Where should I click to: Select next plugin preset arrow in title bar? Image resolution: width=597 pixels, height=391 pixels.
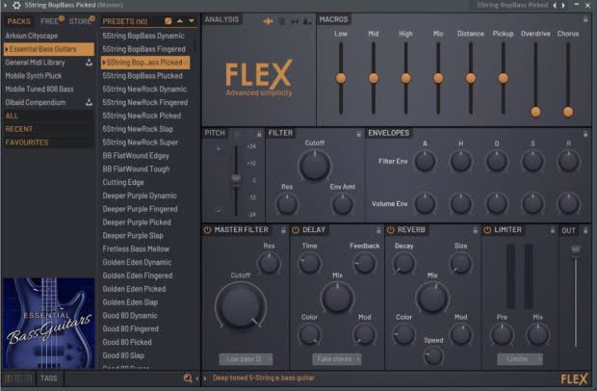point(563,6)
